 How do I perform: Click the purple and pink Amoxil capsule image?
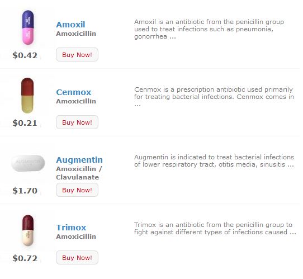(x=28, y=27)
